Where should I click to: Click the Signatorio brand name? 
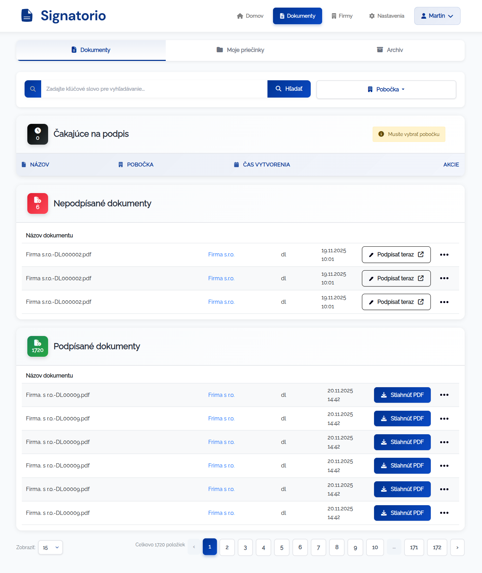pyautogui.click(x=73, y=16)
